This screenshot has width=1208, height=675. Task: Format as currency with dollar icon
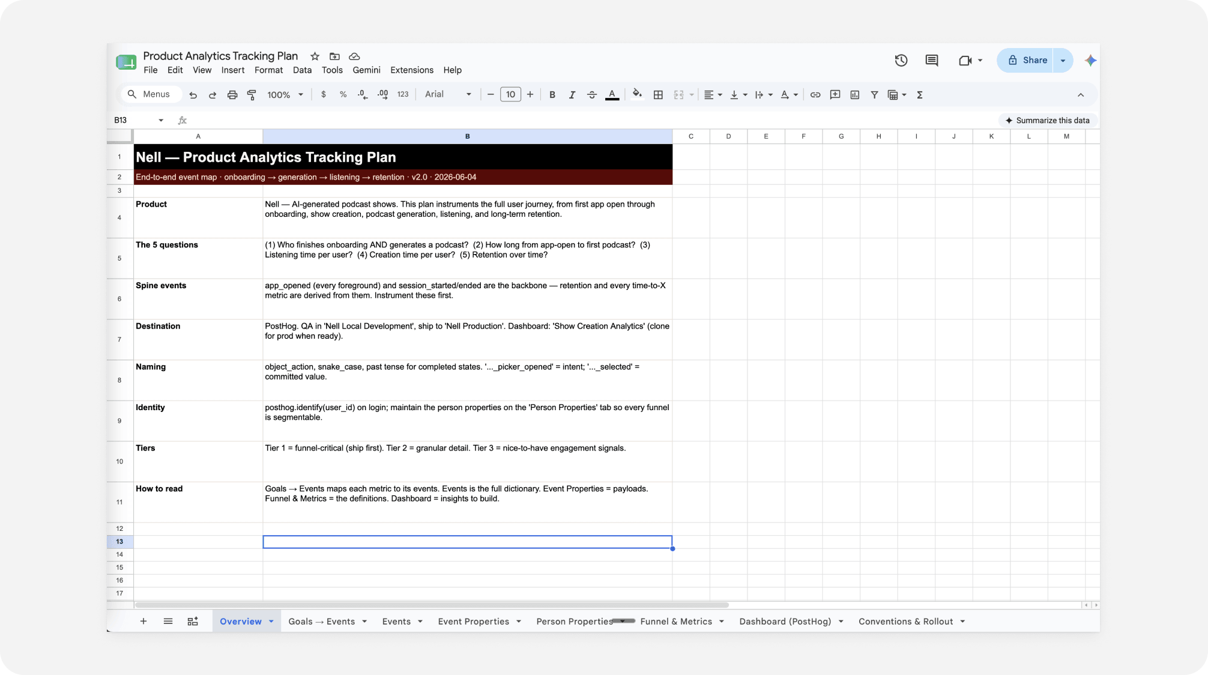point(324,94)
